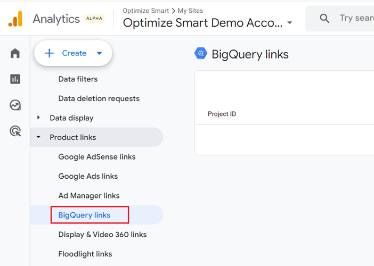
Task: Click the Analytics product name
Action: point(56,19)
